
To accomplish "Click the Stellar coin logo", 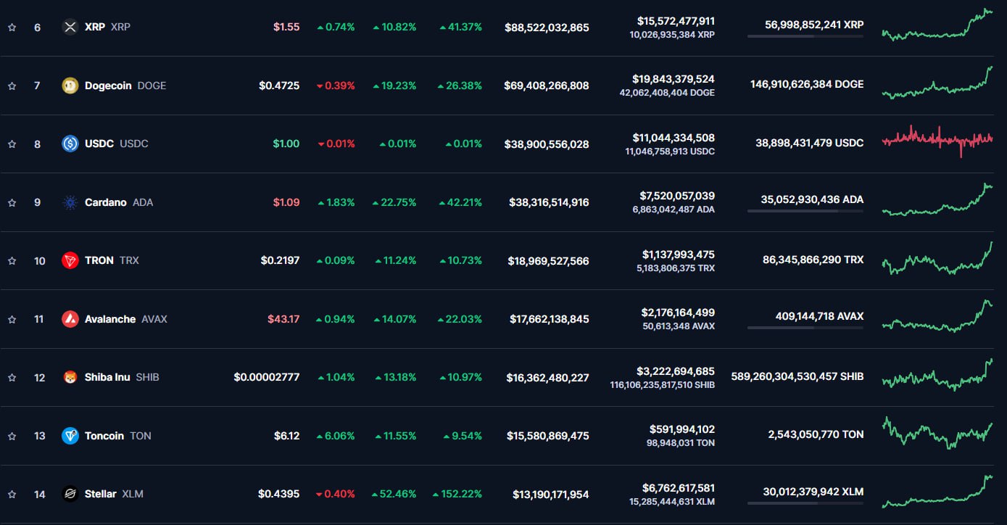I will (70, 494).
